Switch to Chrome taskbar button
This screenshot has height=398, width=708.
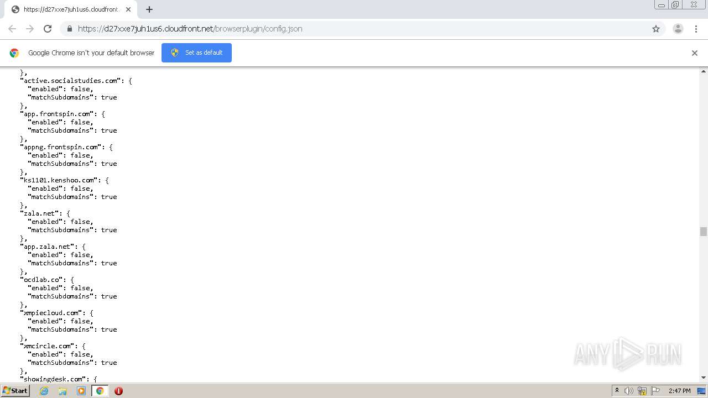coord(100,391)
